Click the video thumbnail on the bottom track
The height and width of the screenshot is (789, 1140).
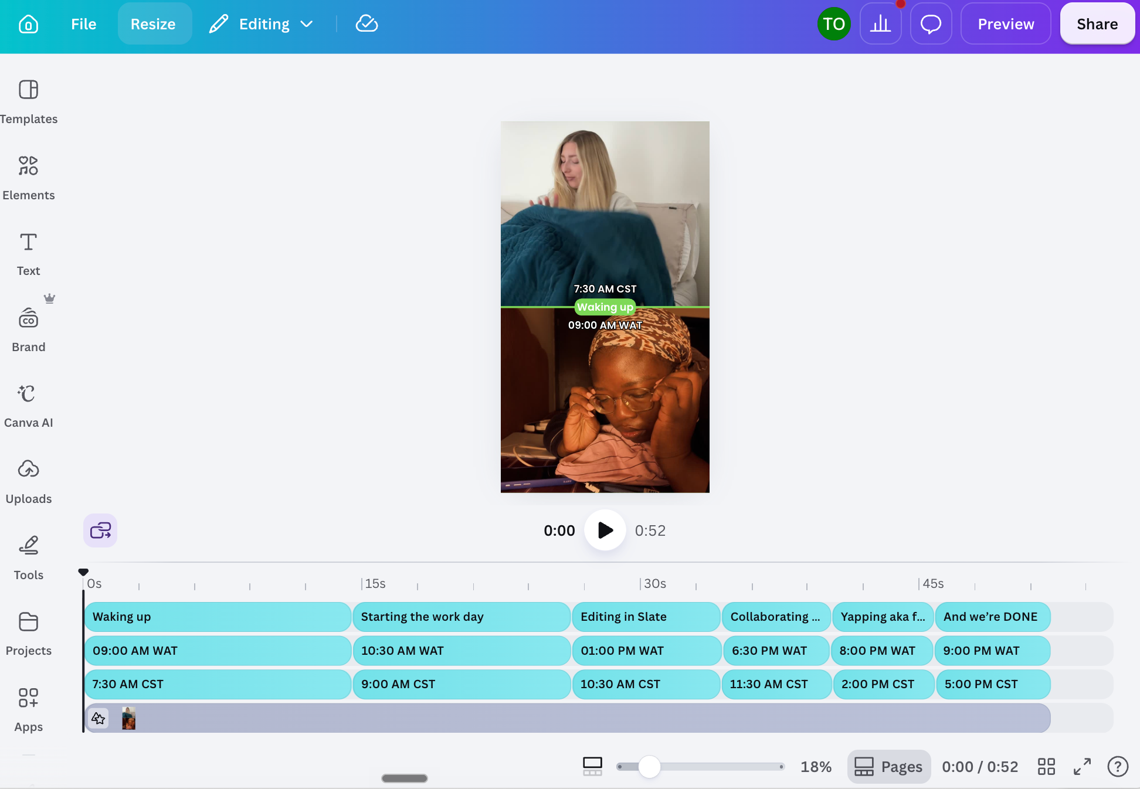(128, 718)
